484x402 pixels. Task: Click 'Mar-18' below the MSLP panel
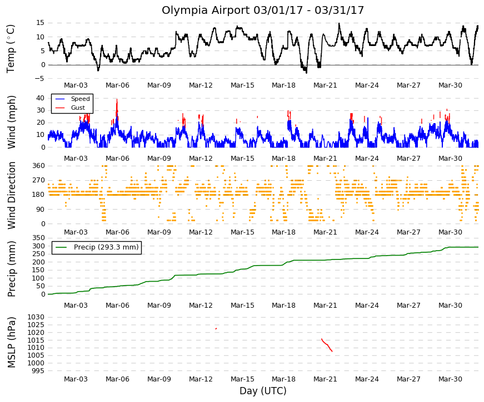[x=283, y=379]
